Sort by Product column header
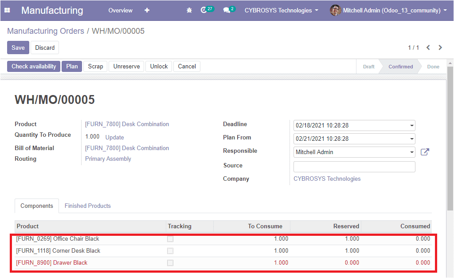Screen dimensions: 454x278 click(x=90, y=226)
